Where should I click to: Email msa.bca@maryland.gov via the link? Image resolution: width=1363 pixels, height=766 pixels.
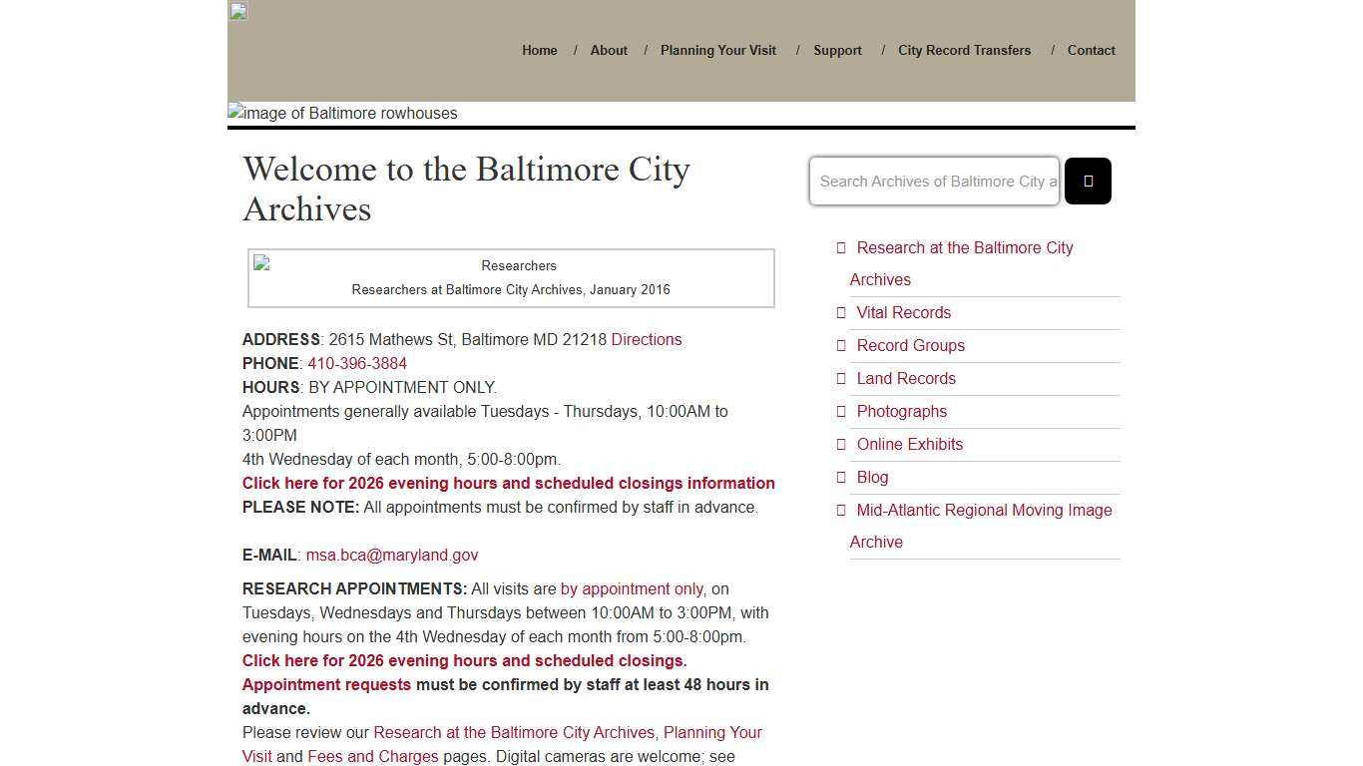pyautogui.click(x=392, y=555)
